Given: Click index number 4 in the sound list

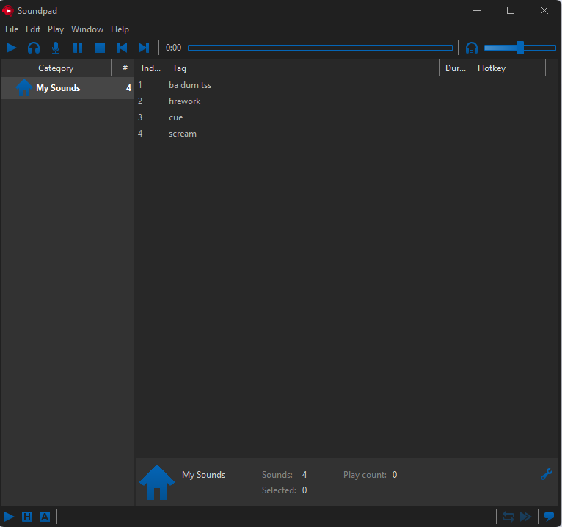Looking at the screenshot, I should 140,134.
